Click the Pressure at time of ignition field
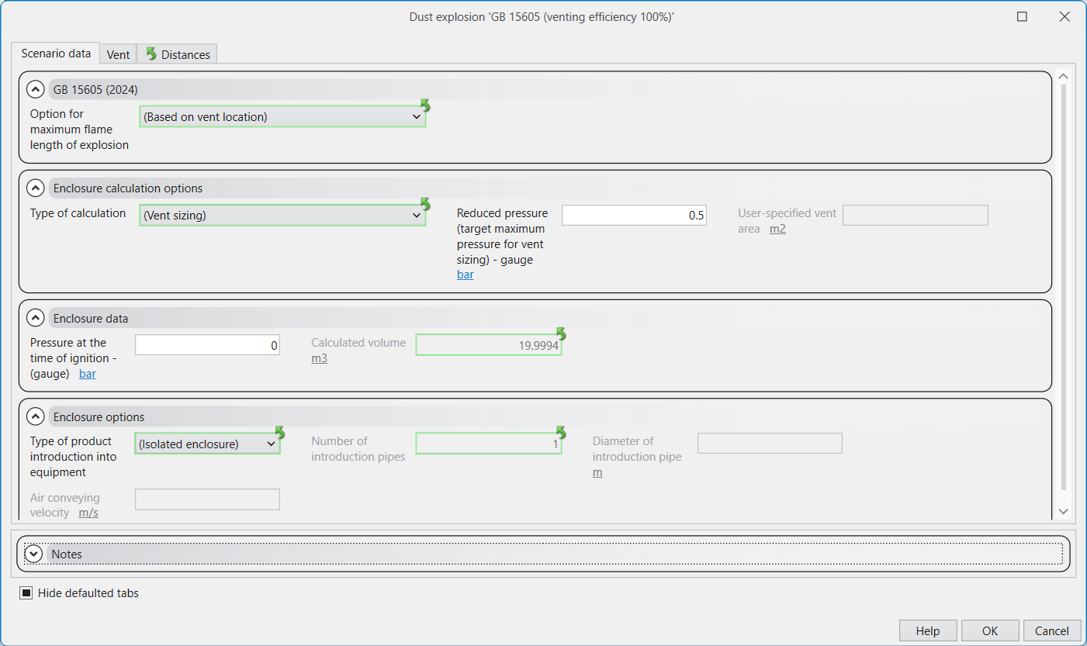The height and width of the screenshot is (646, 1087). (x=207, y=345)
